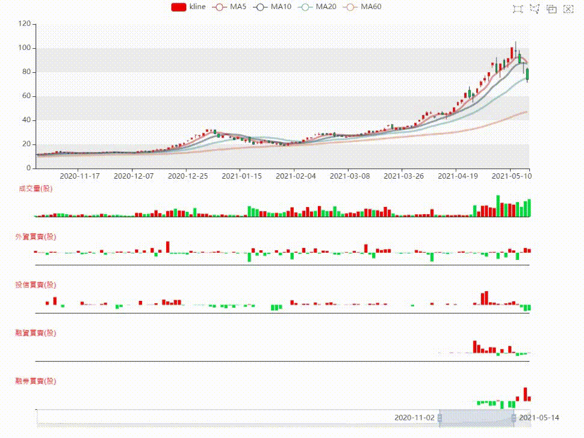The width and height of the screenshot is (584, 438).
Task: Click the highlighted data zoom range window
Action: coord(477,418)
